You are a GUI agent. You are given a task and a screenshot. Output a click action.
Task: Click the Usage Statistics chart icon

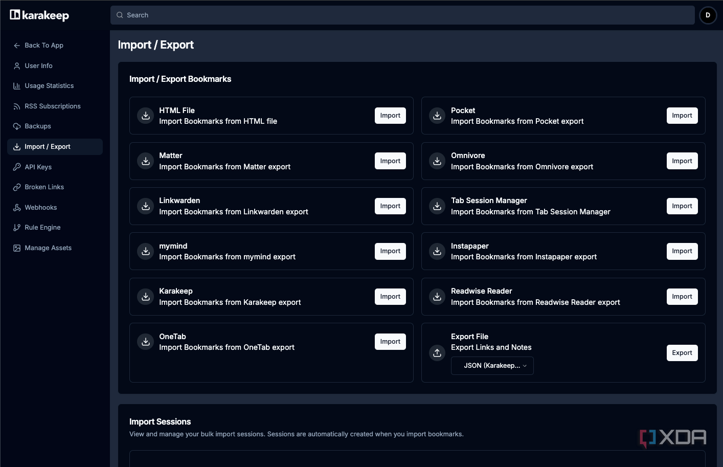click(x=17, y=86)
